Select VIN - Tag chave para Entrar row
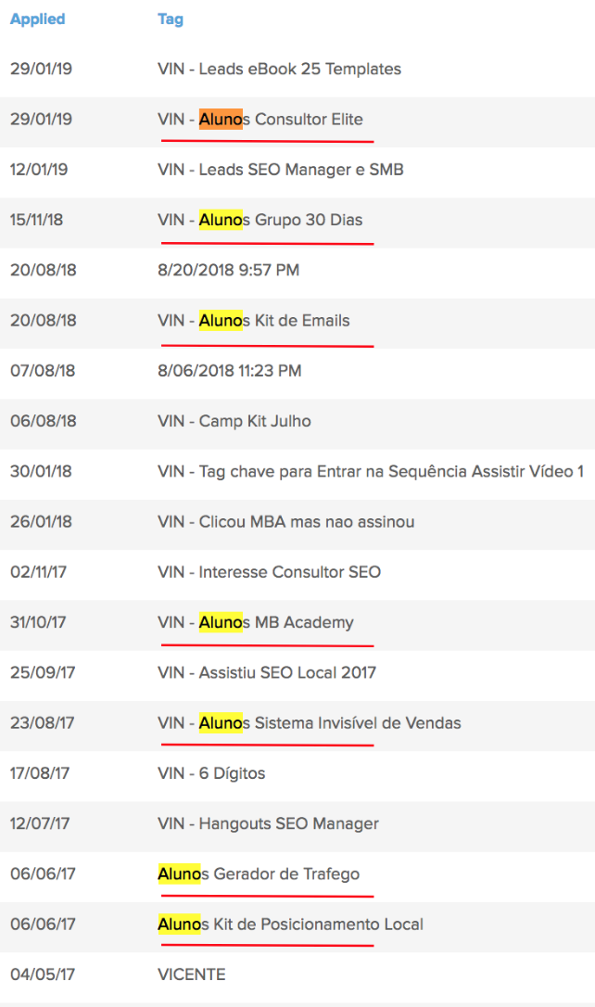Image resolution: width=595 pixels, height=1007 pixels. pyautogui.click(x=370, y=472)
